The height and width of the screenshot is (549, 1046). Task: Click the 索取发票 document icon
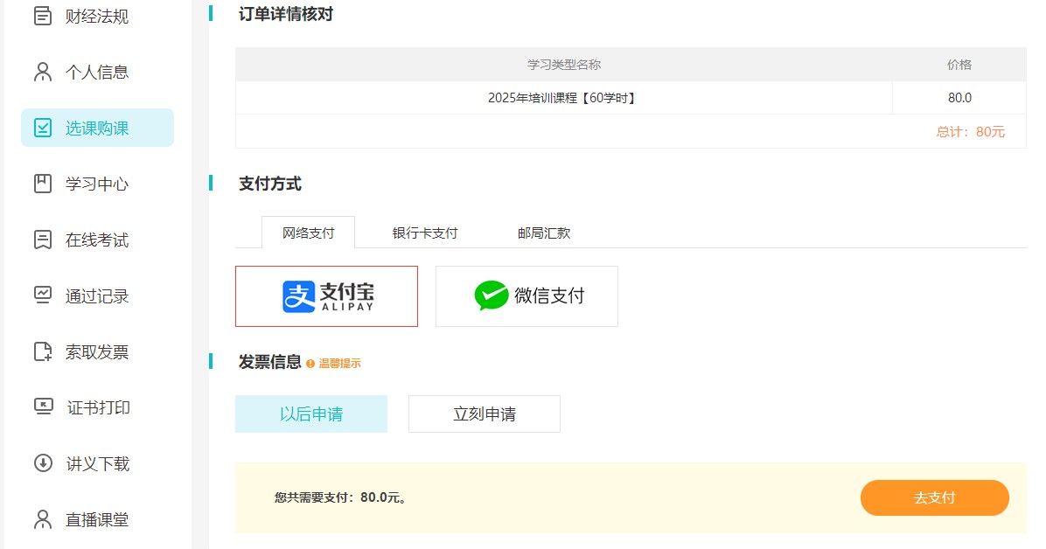pos(43,351)
